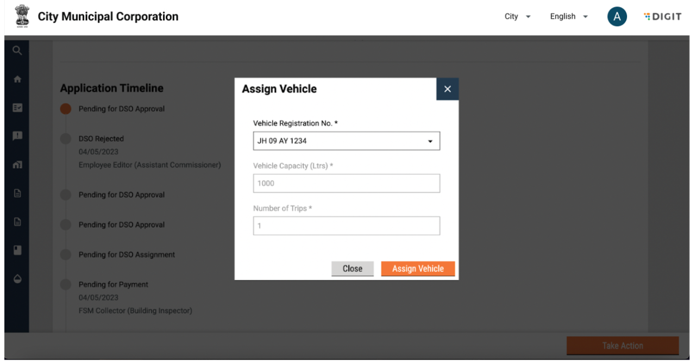Open the water drop icon in the sidebar

point(17,279)
